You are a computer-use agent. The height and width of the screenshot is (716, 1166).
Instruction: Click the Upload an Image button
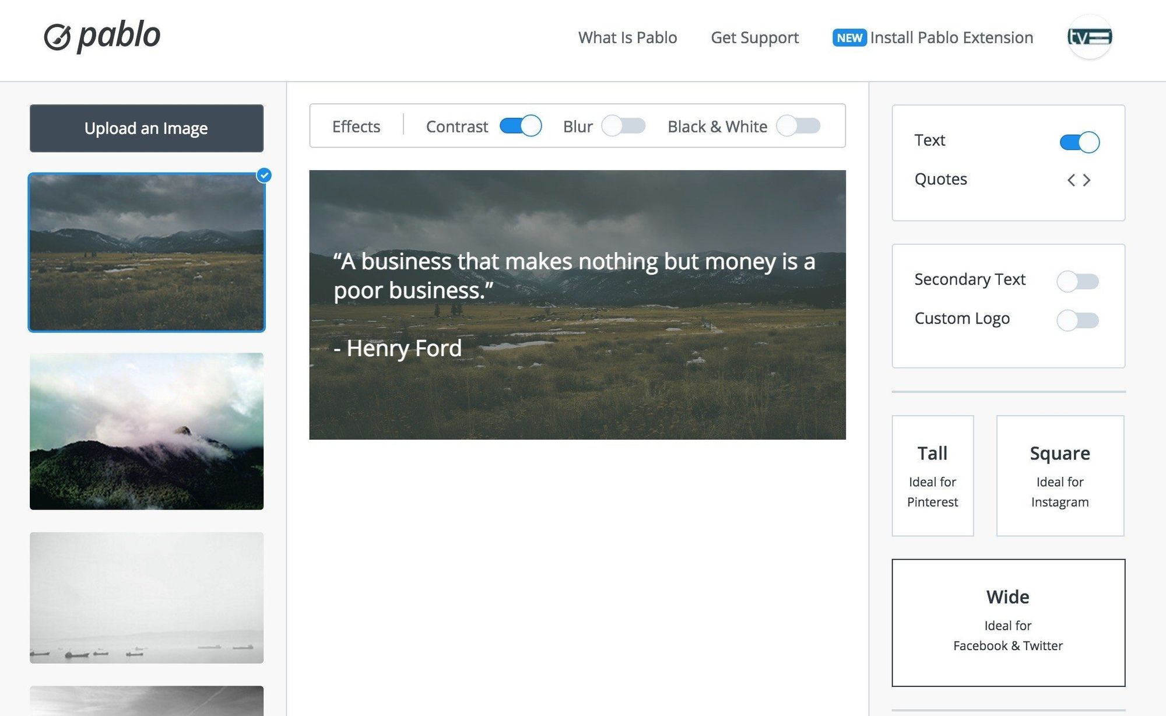[146, 128]
